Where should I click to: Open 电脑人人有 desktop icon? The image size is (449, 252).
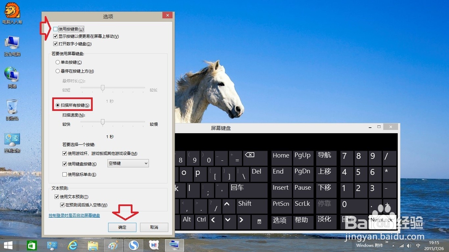tap(12, 13)
